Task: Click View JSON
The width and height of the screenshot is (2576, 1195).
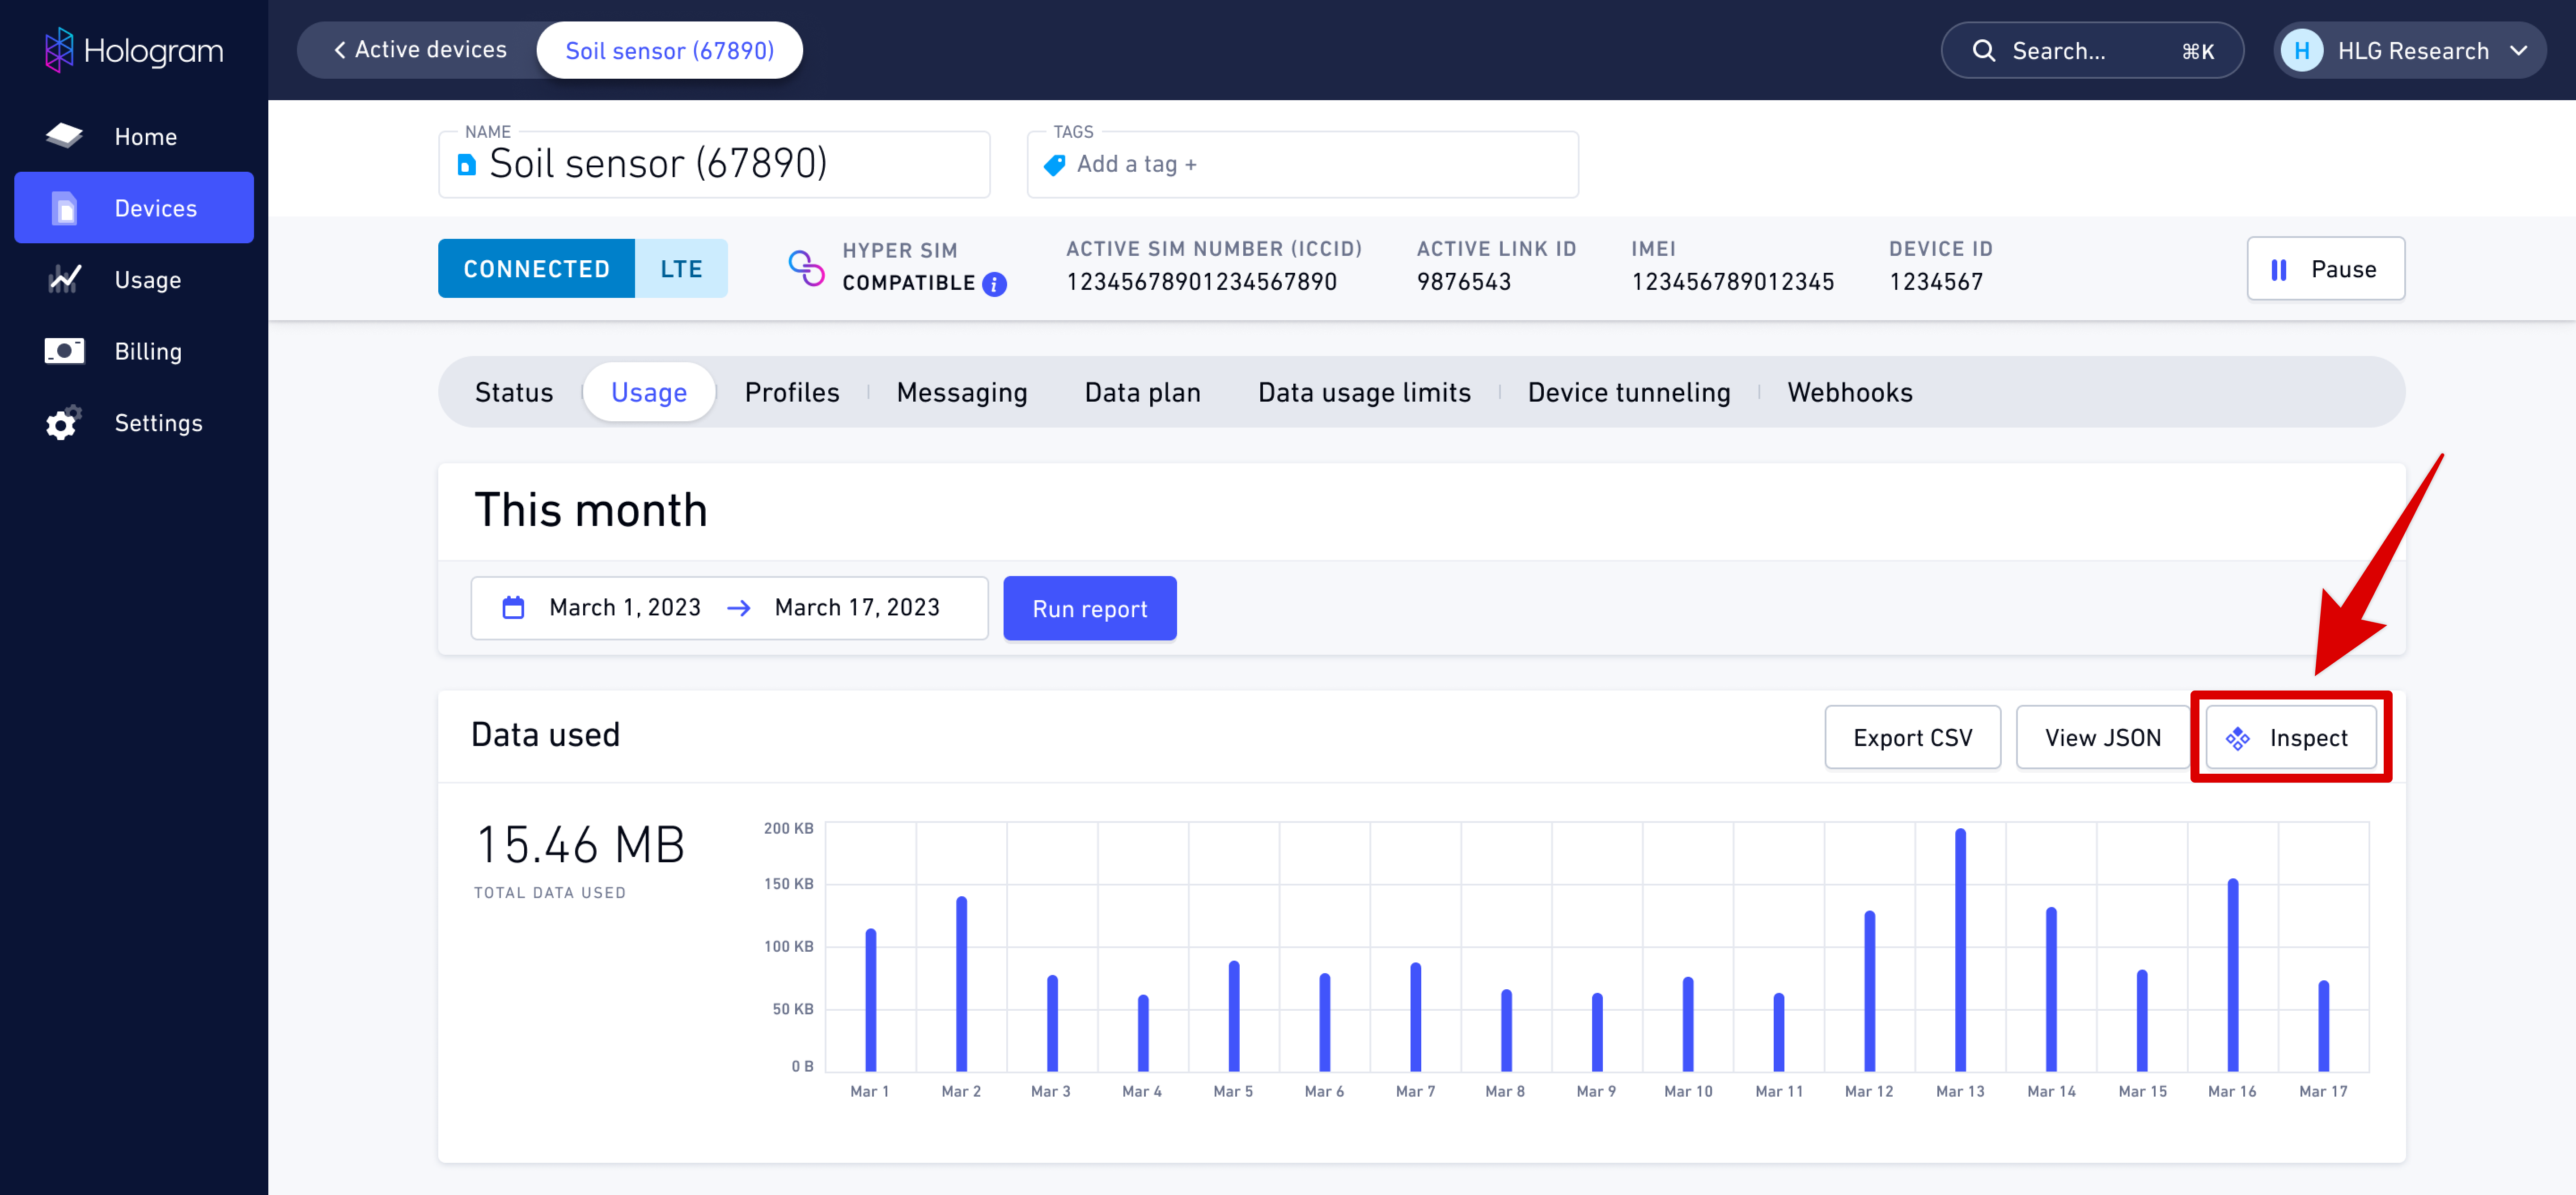Action: [x=2102, y=737]
